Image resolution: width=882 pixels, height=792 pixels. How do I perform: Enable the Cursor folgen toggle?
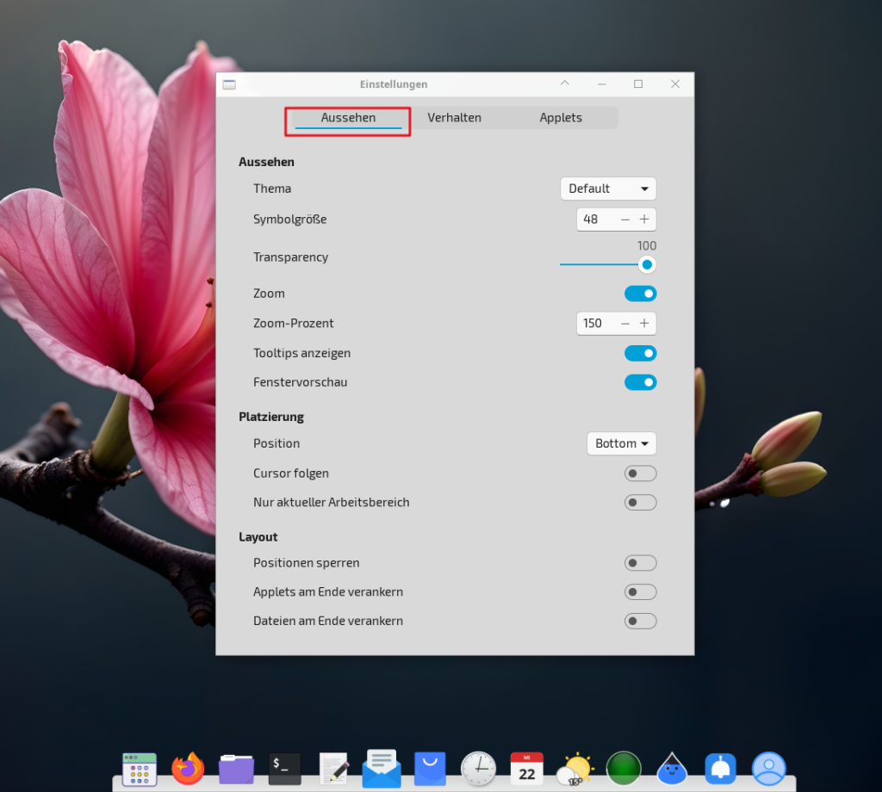(x=640, y=473)
